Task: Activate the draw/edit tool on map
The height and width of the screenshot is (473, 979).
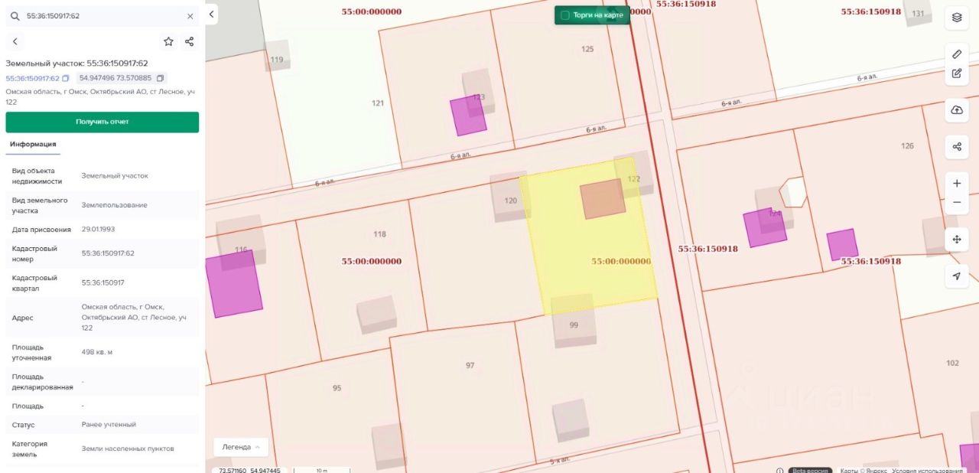Action: point(956,73)
